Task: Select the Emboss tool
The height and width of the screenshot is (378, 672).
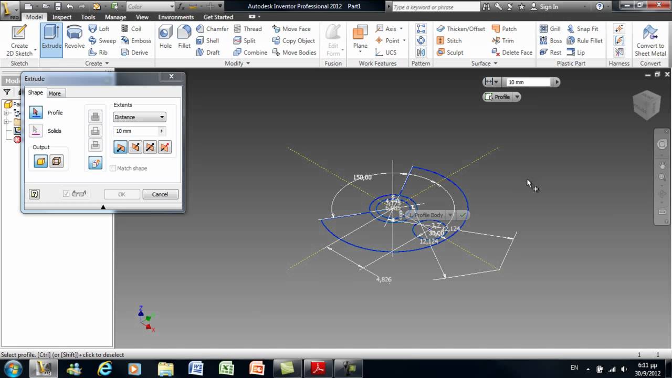Action: (135, 40)
